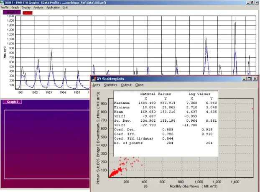This screenshot has width=260, height=192.
Task: Click the Pitman Sub E65 Y-axis label
Action: pyautogui.click(x=98, y=138)
